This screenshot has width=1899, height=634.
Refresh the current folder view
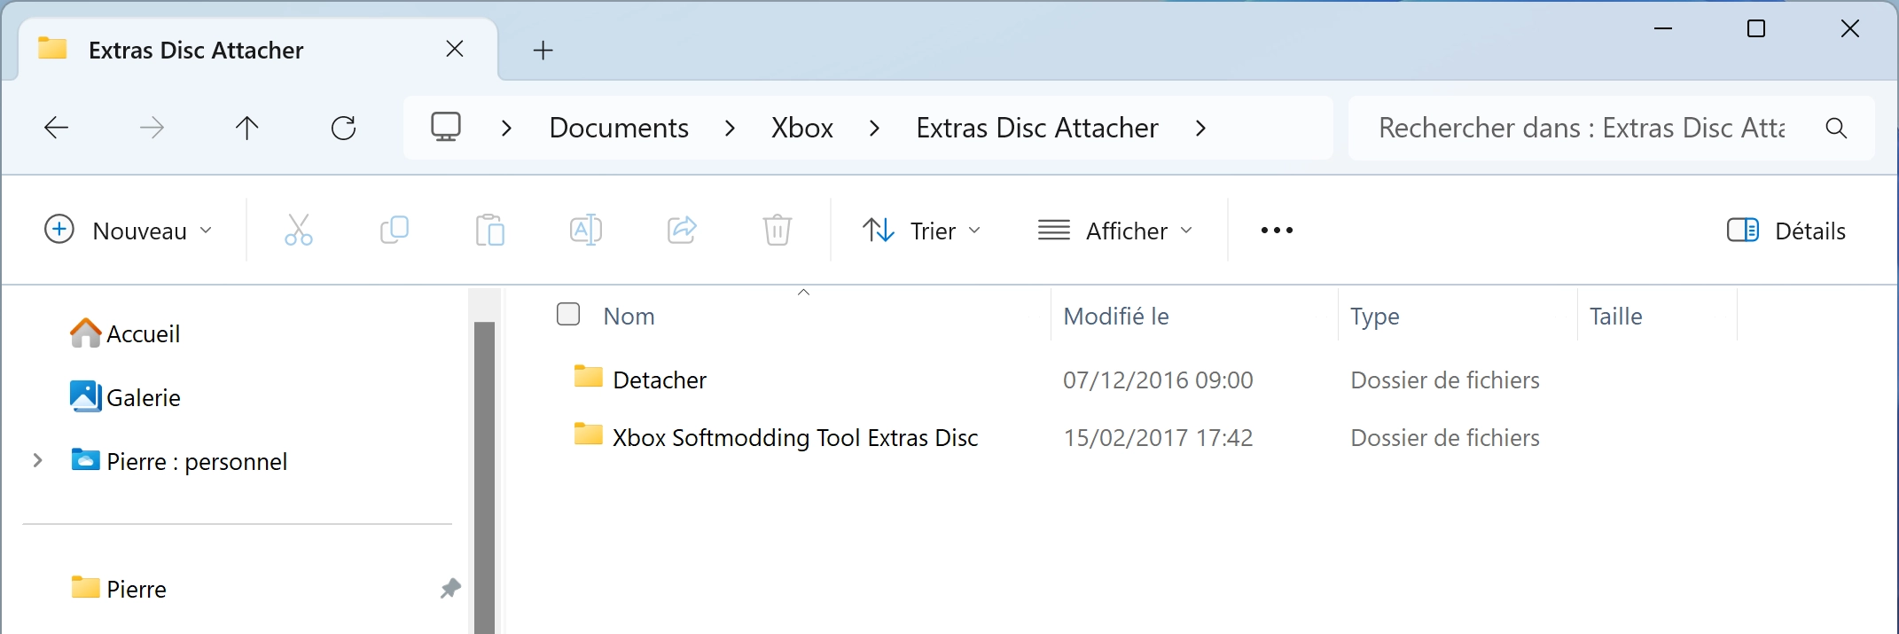coord(343,128)
